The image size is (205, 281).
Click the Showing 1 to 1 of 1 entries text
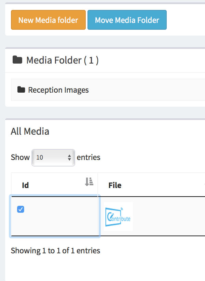(55, 251)
